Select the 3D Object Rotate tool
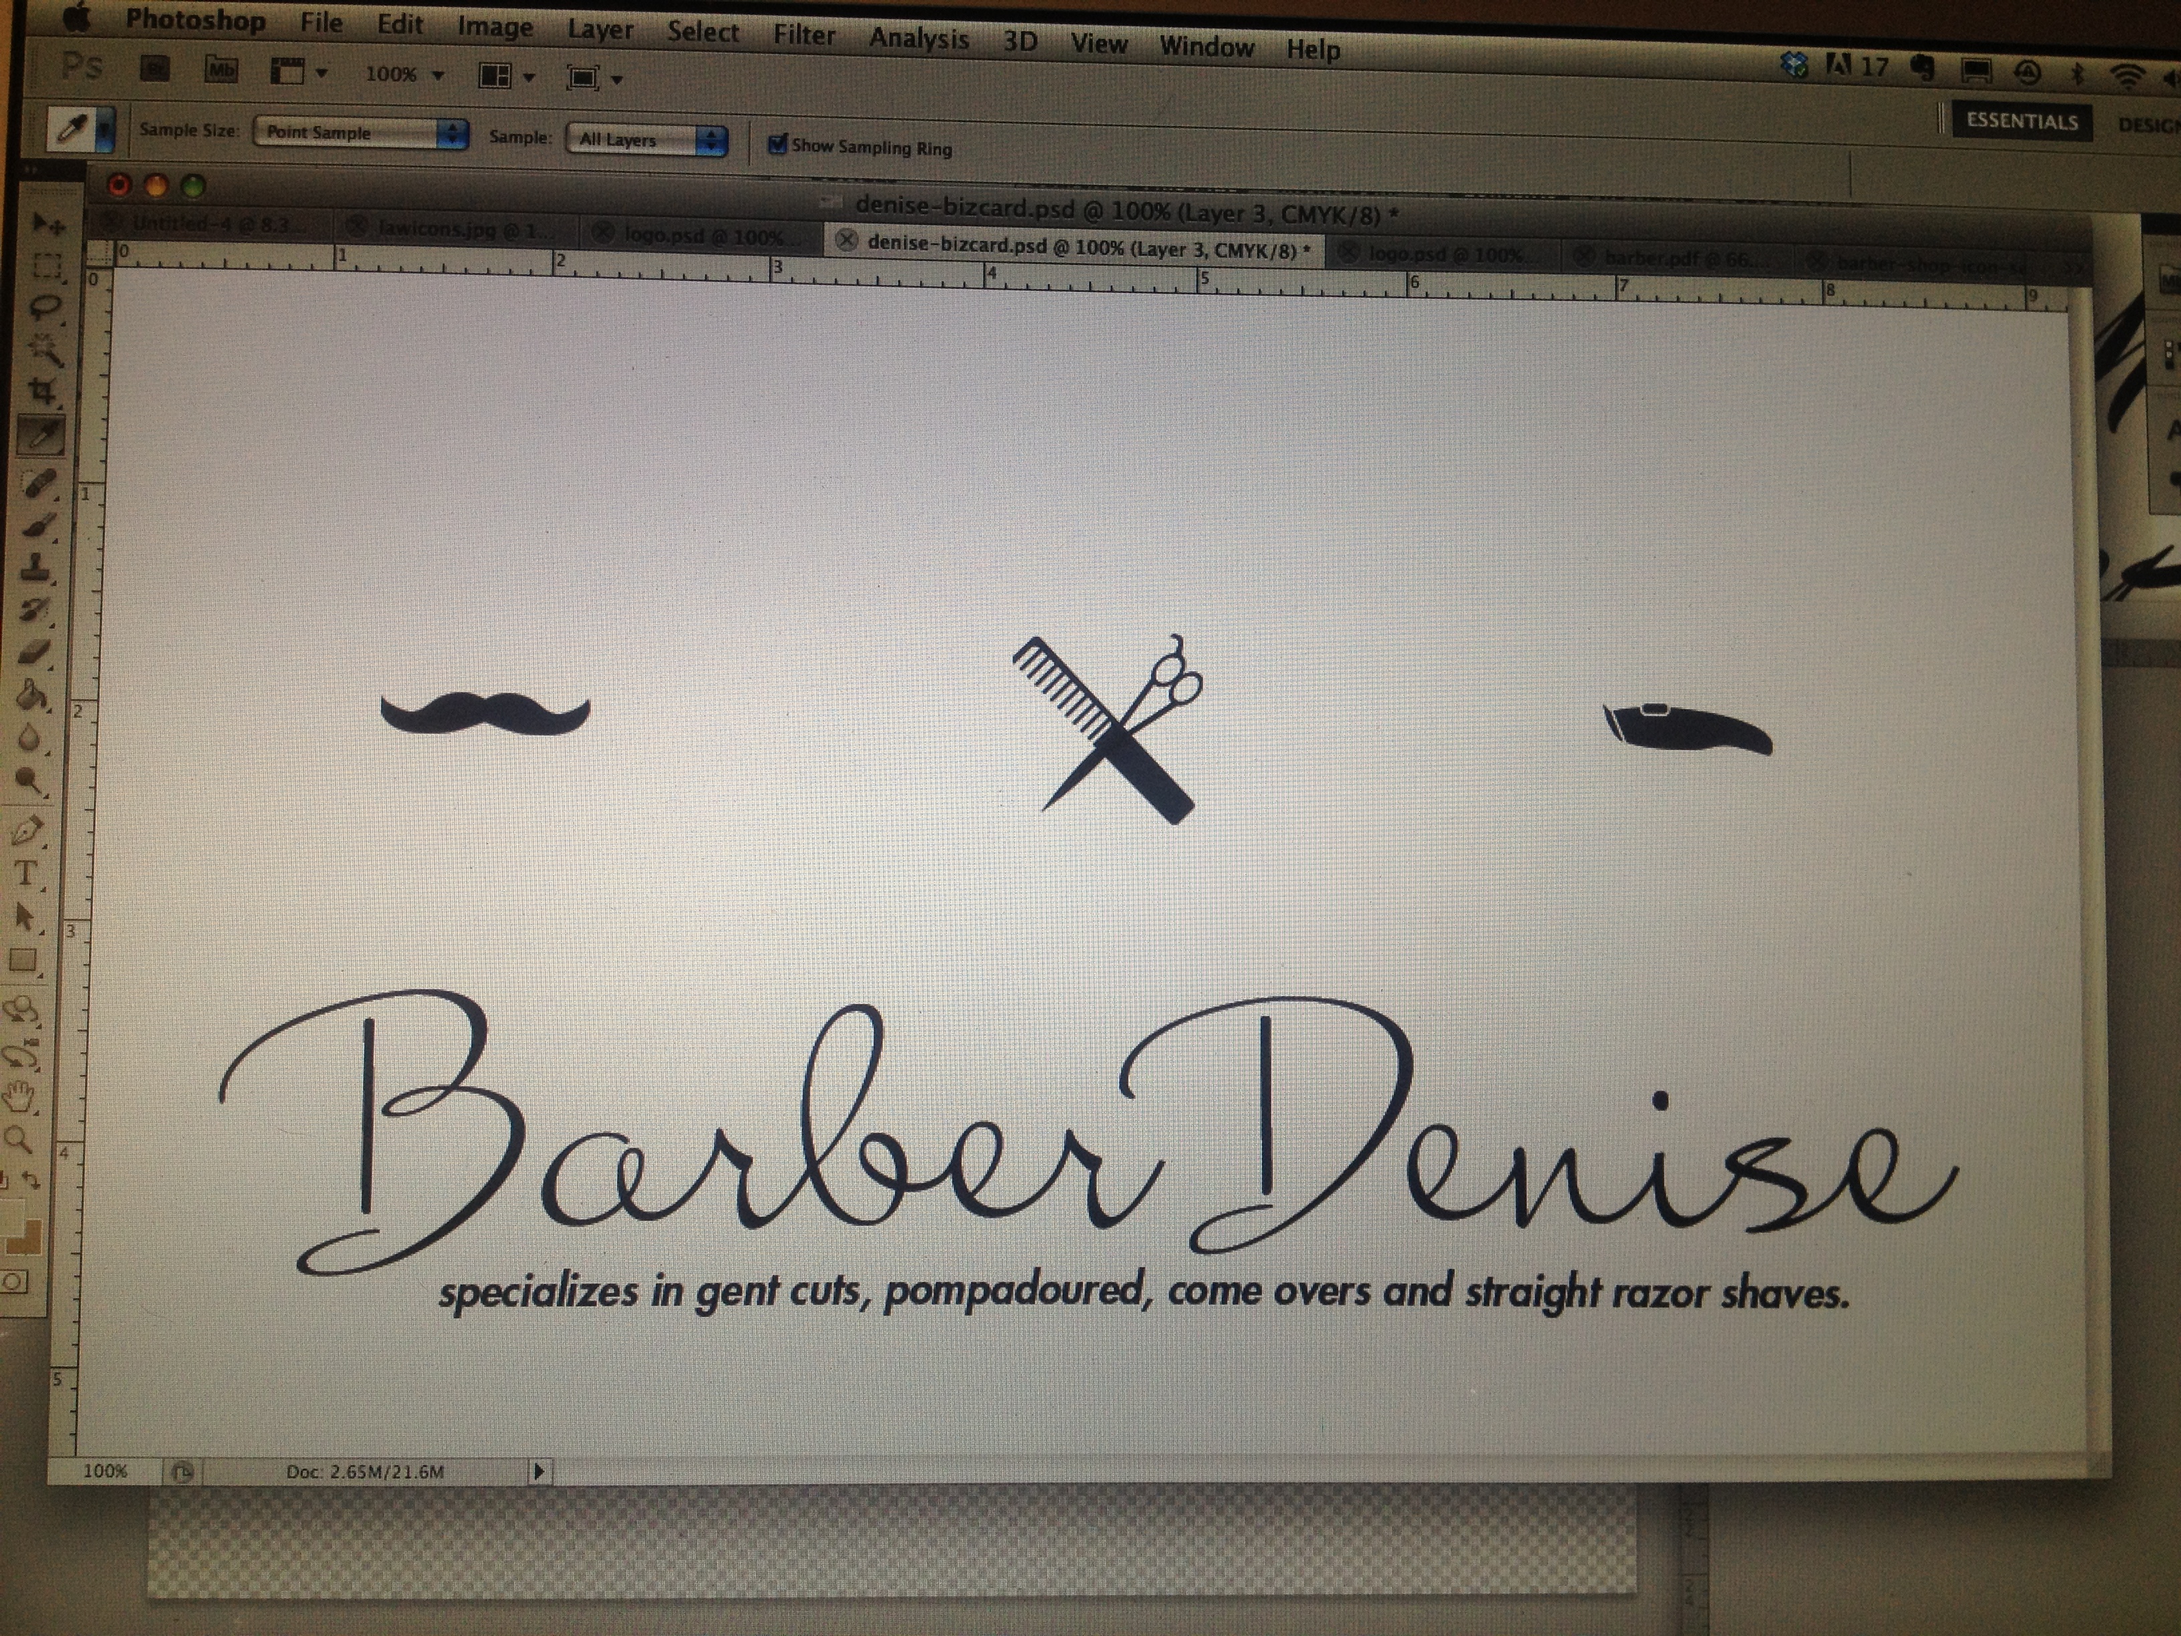2181x1636 pixels. point(21,1010)
